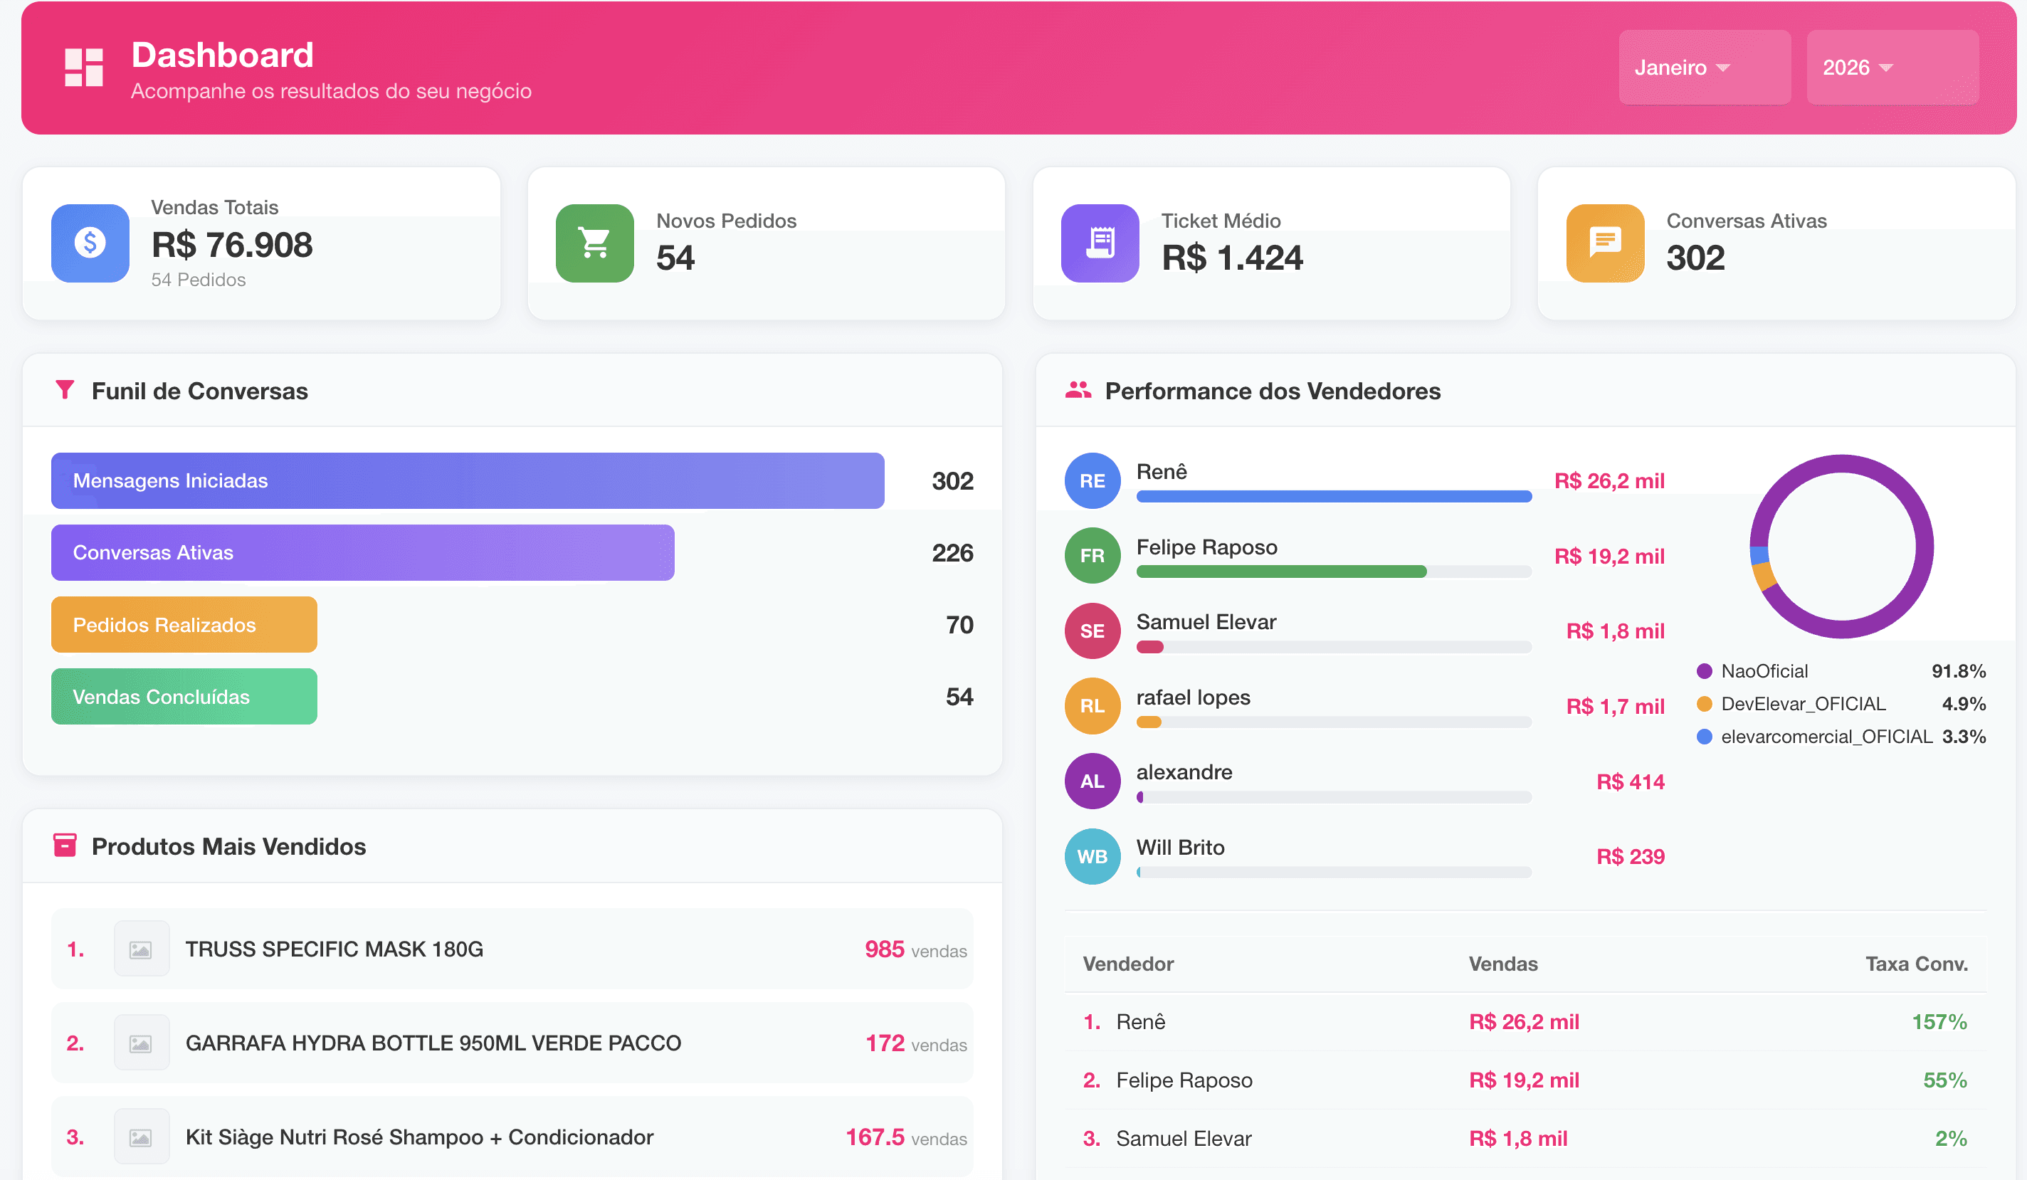Click the NaoOficial purple legend dot
Screen dimensions: 2027x1180
tap(1704, 671)
